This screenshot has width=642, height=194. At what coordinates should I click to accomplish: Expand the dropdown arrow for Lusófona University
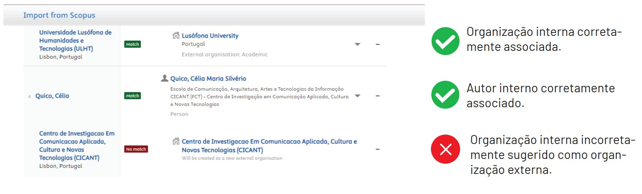coord(358,44)
